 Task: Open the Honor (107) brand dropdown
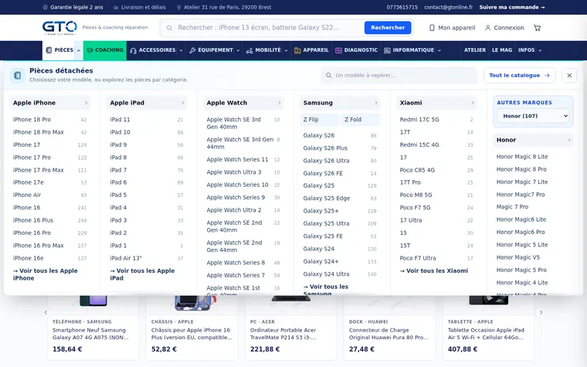tap(533, 116)
